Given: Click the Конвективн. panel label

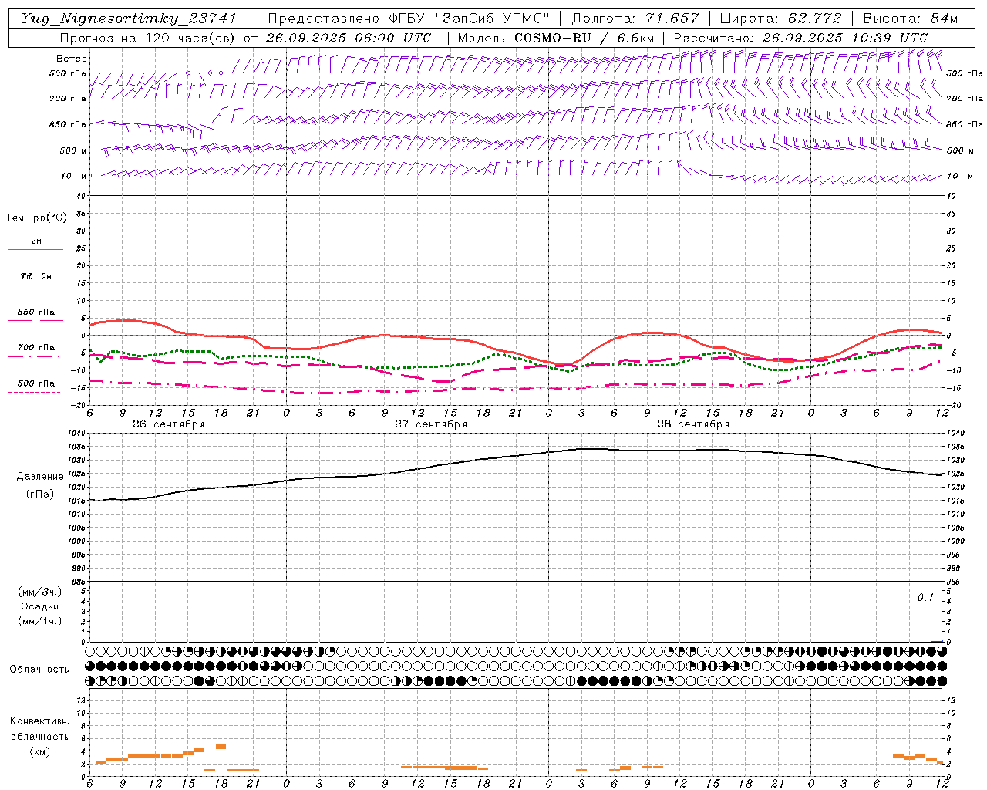Looking at the screenshot, I should coord(39,721).
